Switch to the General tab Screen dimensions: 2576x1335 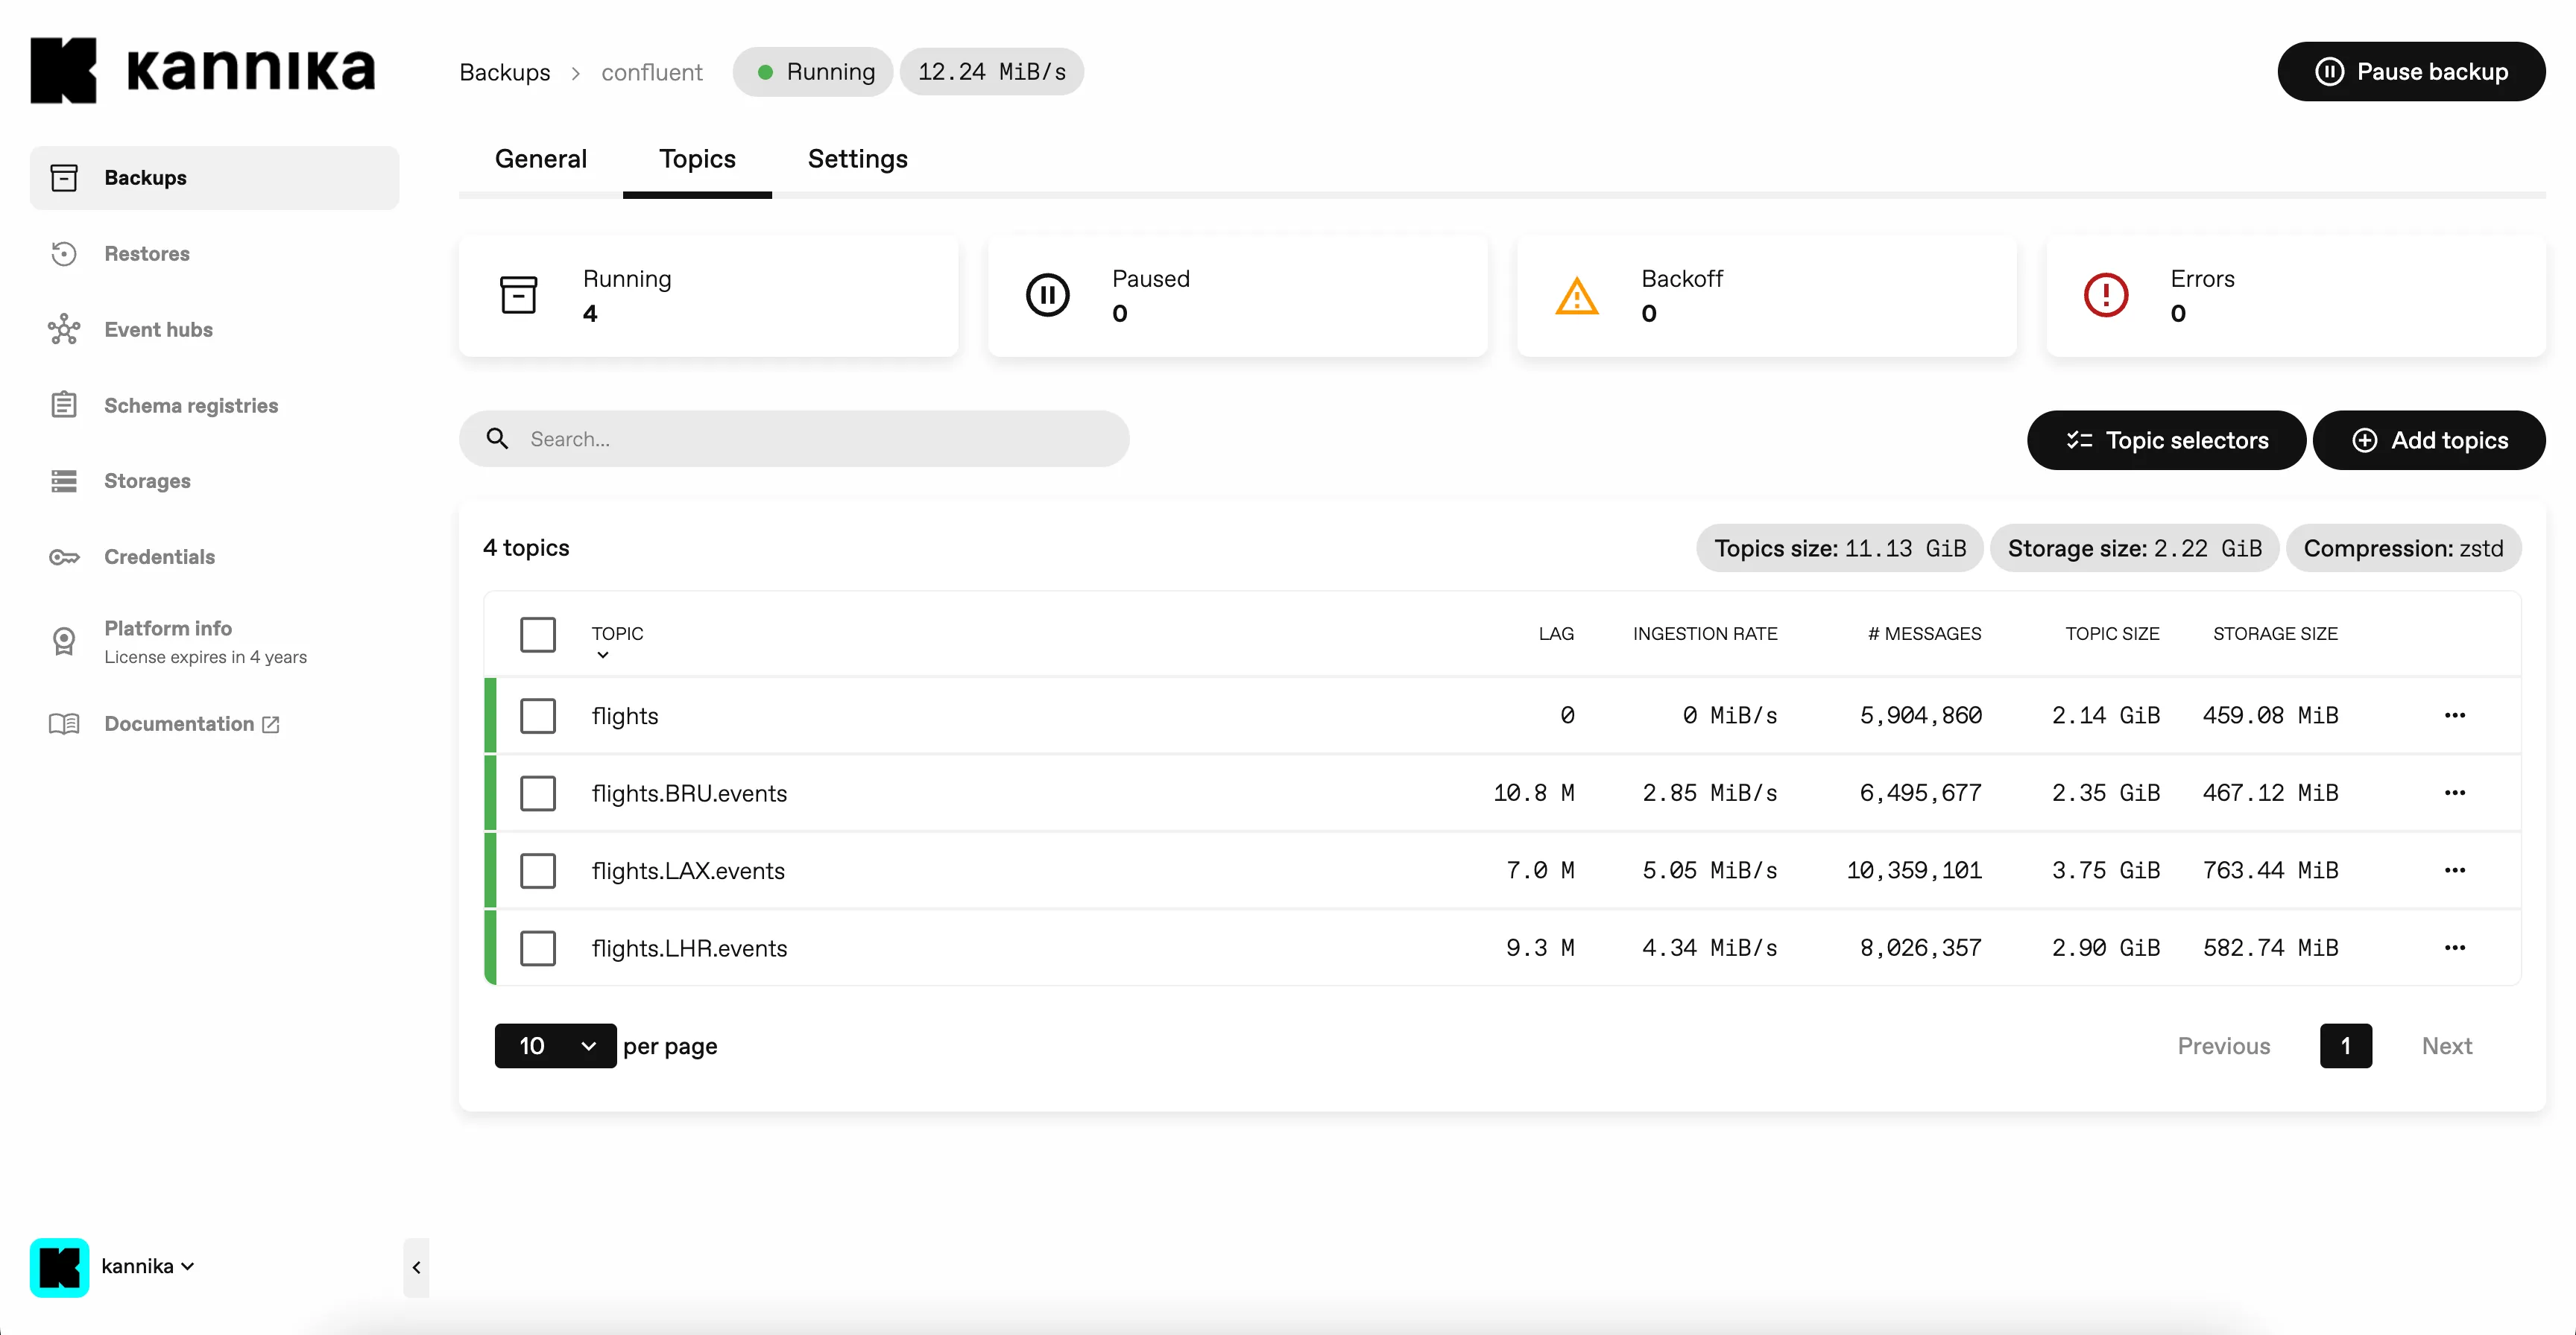point(541,159)
